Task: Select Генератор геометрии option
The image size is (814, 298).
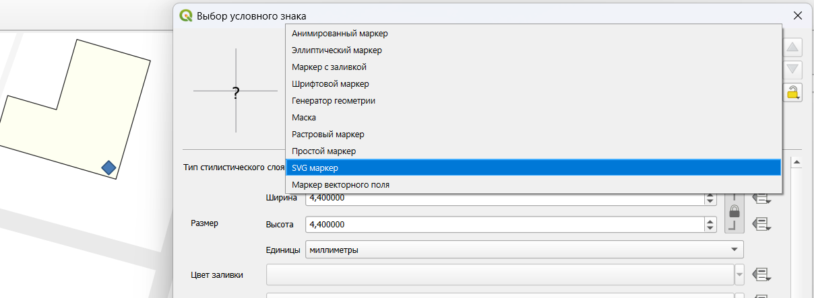Action: [x=533, y=100]
